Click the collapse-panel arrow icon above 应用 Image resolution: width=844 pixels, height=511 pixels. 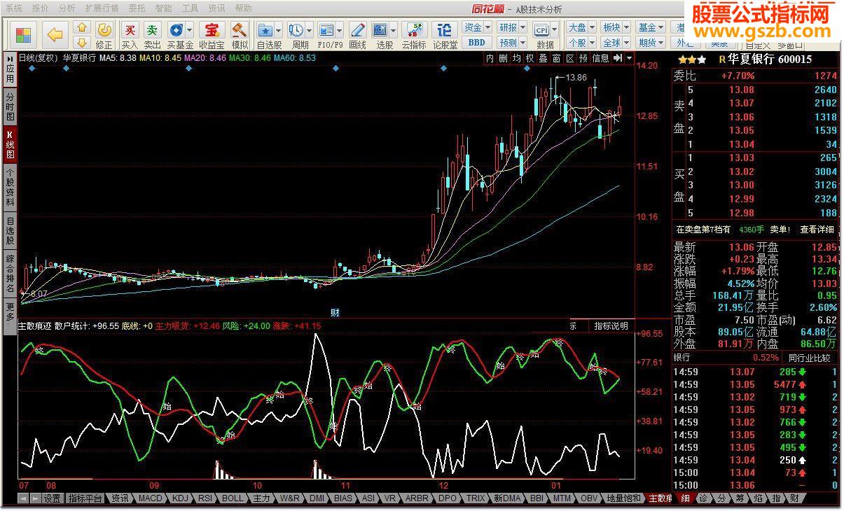(x=10, y=59)
